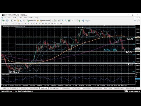Viewport: 141px width, 106px height.
Task: Open the chat icon in toolbar
Action: pyautogui.click(x=138, y=21)
